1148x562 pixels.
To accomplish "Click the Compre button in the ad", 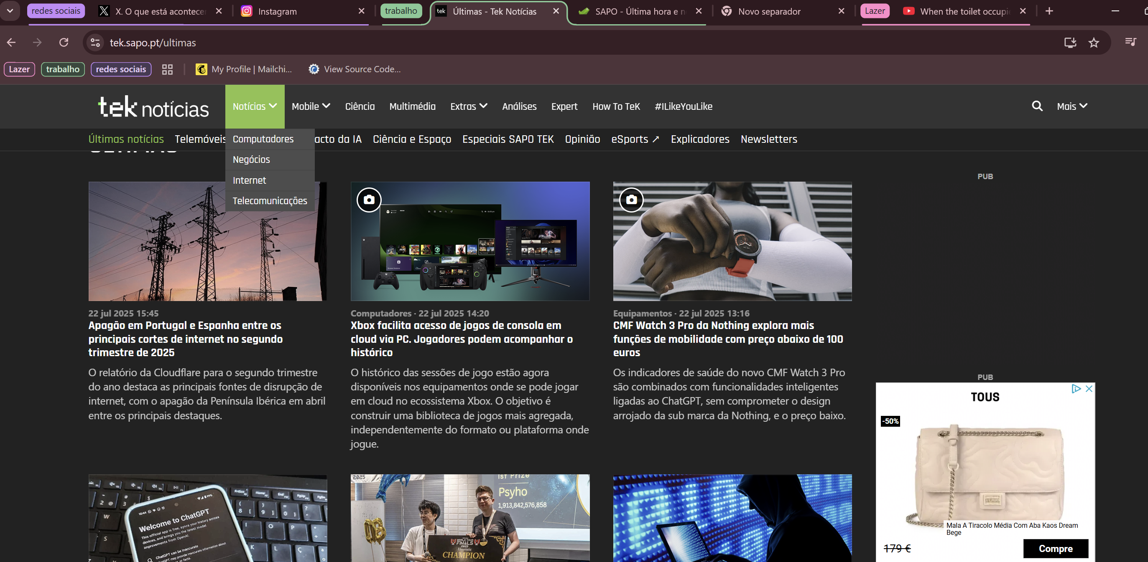I will [1055, 549].
